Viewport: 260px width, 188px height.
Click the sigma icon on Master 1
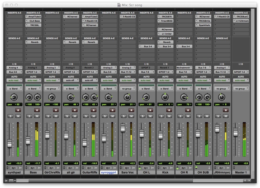tap(247, 168)
